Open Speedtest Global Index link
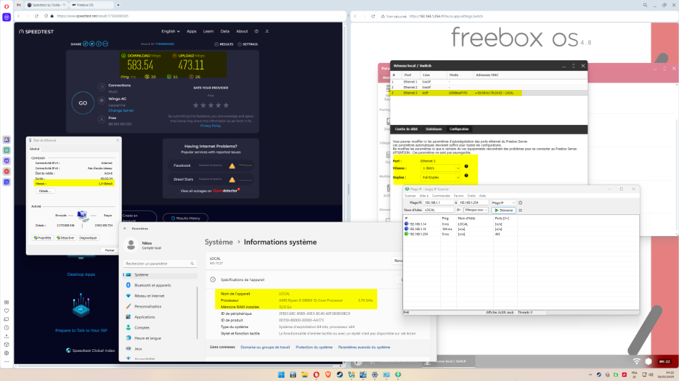The image size is (679, 381). click(90, 351)
